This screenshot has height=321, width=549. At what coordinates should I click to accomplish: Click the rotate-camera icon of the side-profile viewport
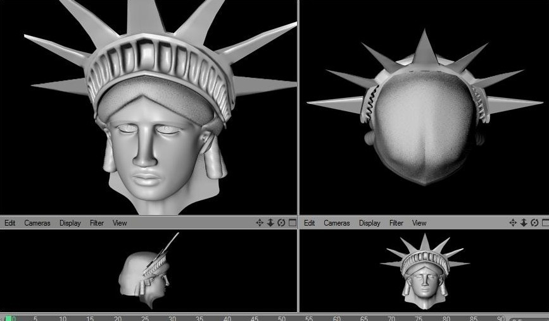coord(281,222)
